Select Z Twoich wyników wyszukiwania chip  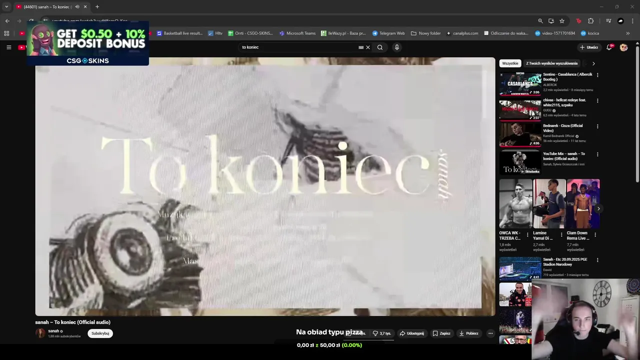(551, 63)
